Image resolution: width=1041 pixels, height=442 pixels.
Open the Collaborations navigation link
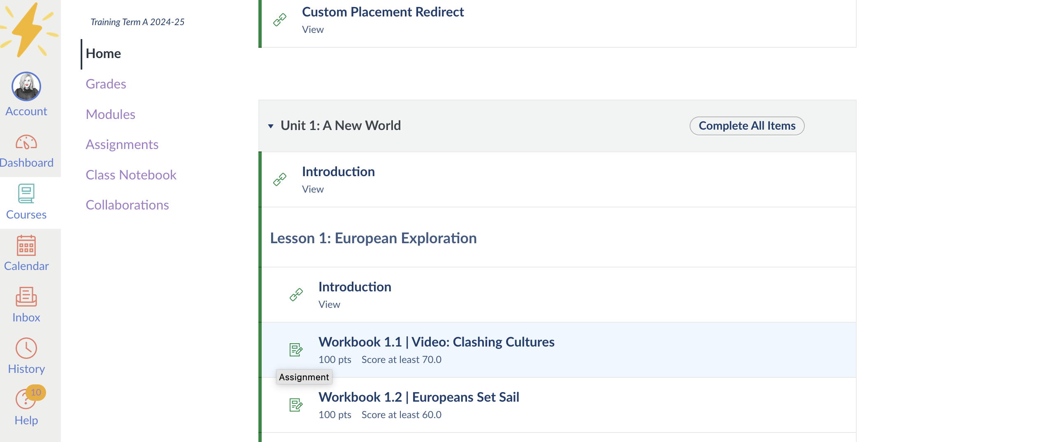click(127, 205)
